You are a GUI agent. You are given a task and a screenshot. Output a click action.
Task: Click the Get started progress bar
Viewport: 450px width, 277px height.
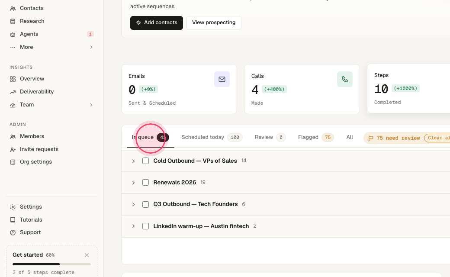coord(51,264)
